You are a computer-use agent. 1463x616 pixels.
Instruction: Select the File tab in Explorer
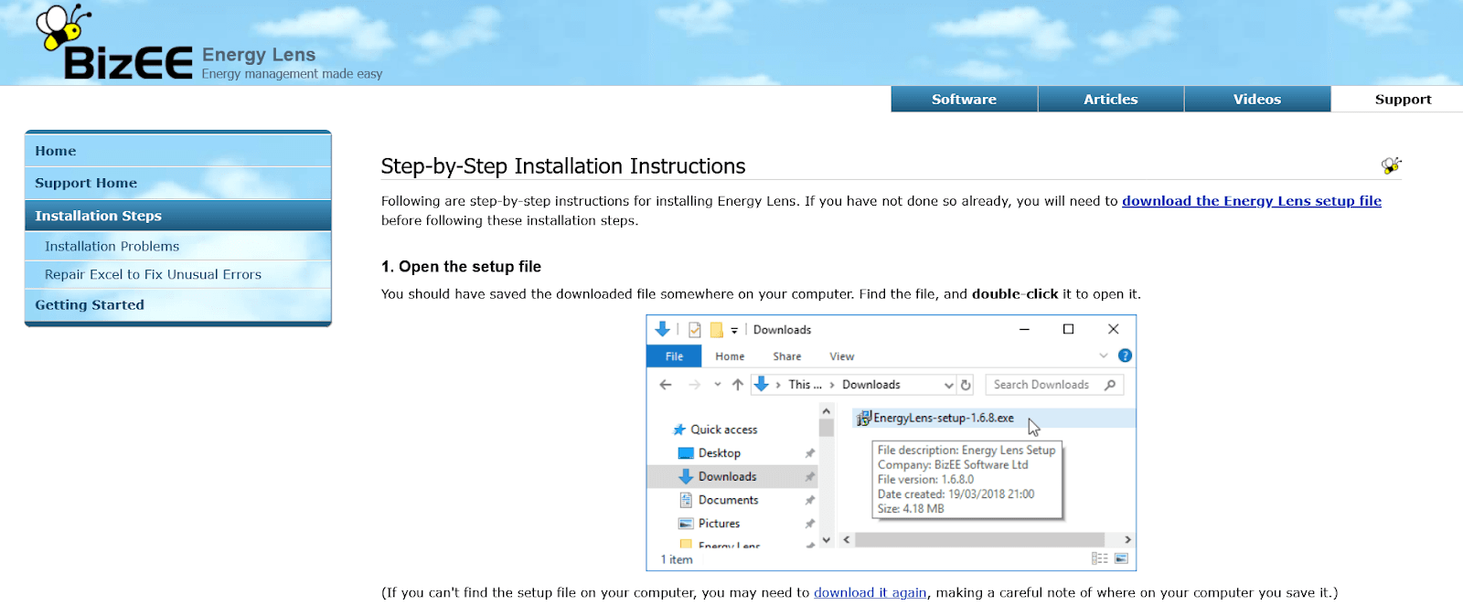tap(674, 356)
